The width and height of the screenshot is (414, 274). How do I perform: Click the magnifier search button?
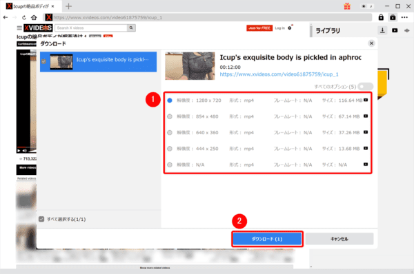(131, 28)
